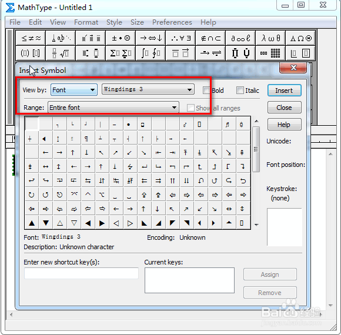Open the Wingdings 3 font dropdown
This screenshot has width=341, height=335.
(148, 89)
